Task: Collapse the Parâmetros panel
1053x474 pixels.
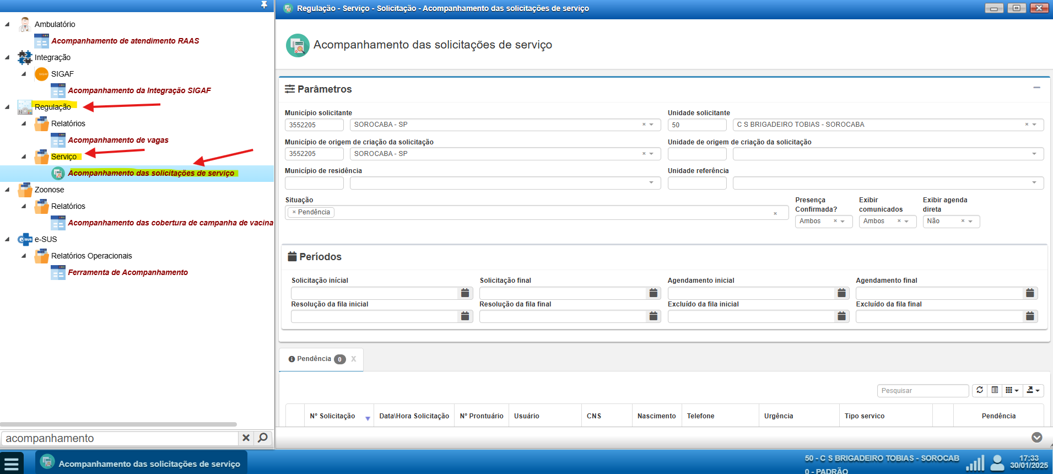Action: [x=1036, y=88]
